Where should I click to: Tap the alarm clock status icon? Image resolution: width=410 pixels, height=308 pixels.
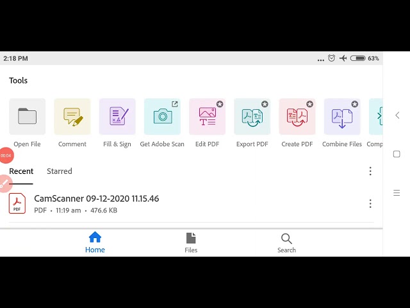click(x=332, y=58)
